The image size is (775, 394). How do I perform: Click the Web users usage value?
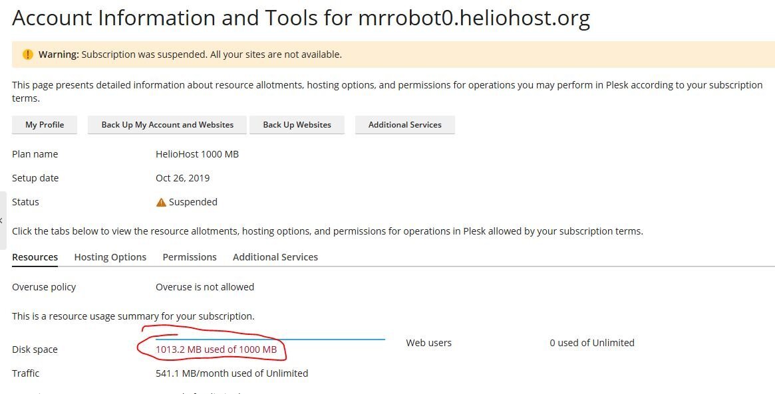pos(591,343)
